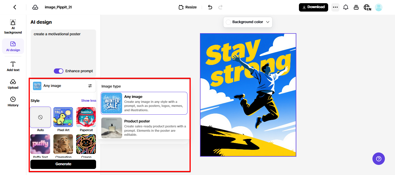The height and width of the screenshot is (175, 395).
Task: Toggle the Enhance prompt switch
Action: 58,71
